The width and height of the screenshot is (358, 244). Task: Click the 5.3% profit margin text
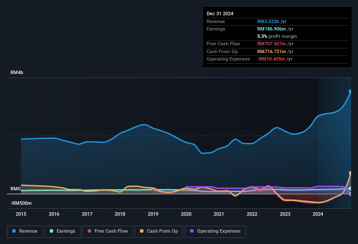277,36
